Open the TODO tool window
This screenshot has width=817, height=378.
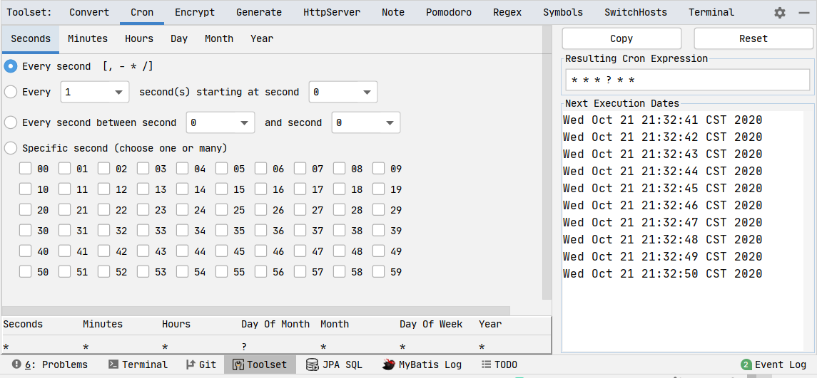[x=499, y=364]
